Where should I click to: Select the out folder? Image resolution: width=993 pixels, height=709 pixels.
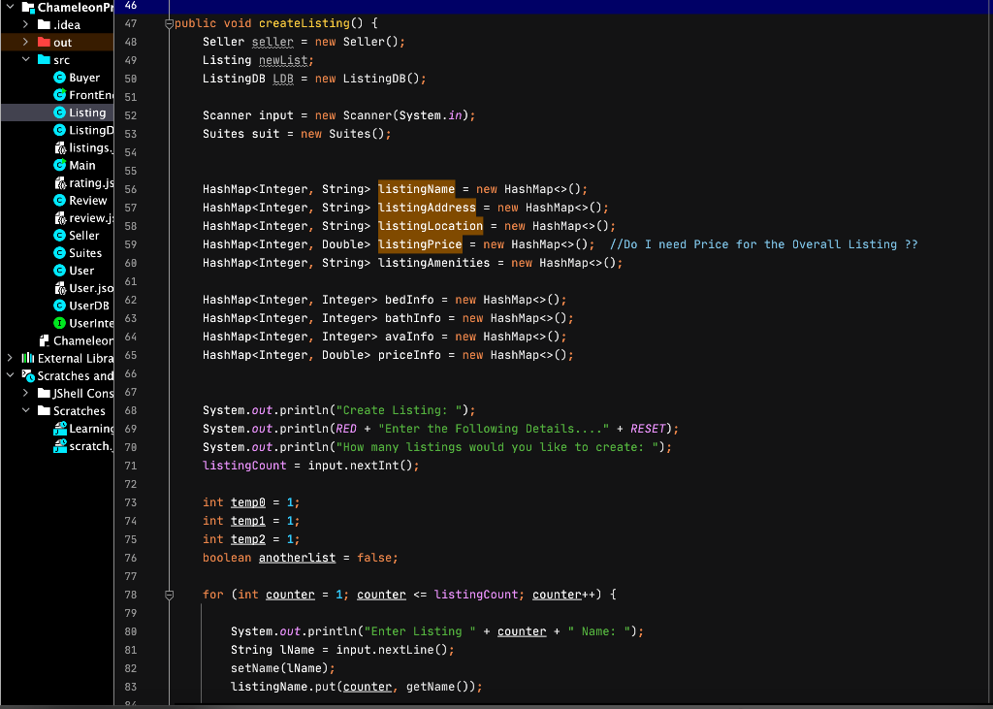[x=61, y=42]
